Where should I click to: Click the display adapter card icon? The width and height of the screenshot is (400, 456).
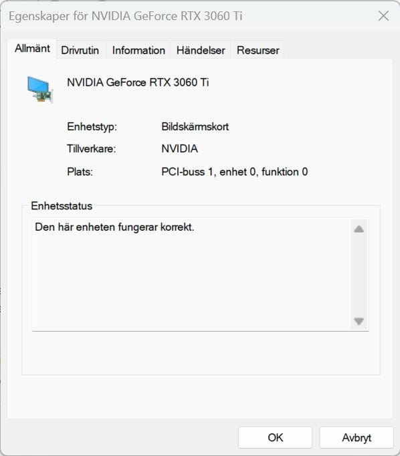pos(40,90)
